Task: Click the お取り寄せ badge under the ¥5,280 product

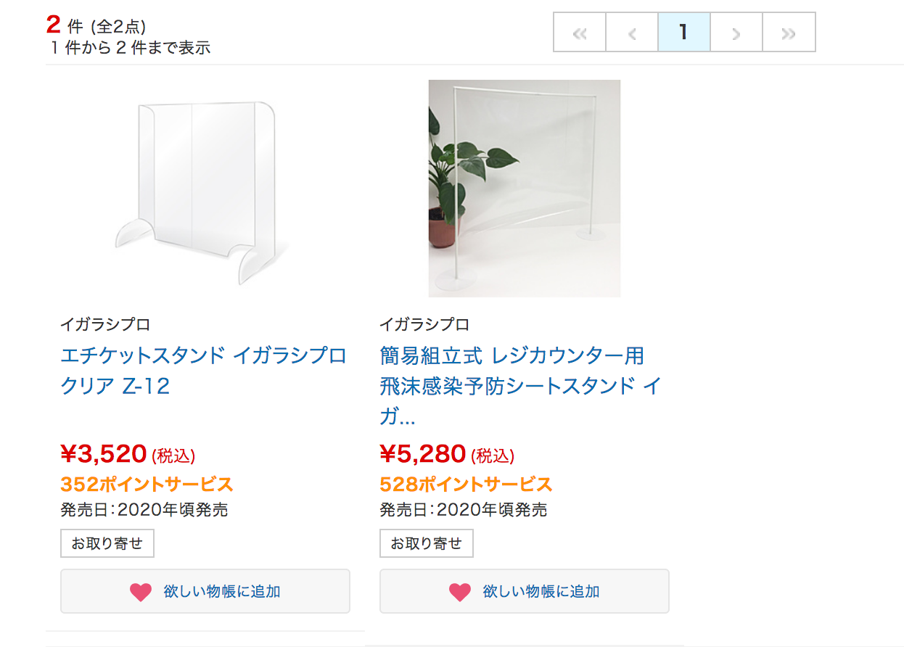Action: (x=427, y=543)
